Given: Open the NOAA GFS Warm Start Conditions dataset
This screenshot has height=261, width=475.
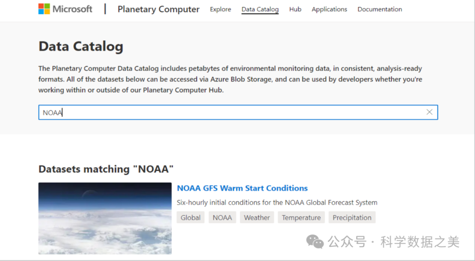Looking at the screenshot, I should point(242,188).
